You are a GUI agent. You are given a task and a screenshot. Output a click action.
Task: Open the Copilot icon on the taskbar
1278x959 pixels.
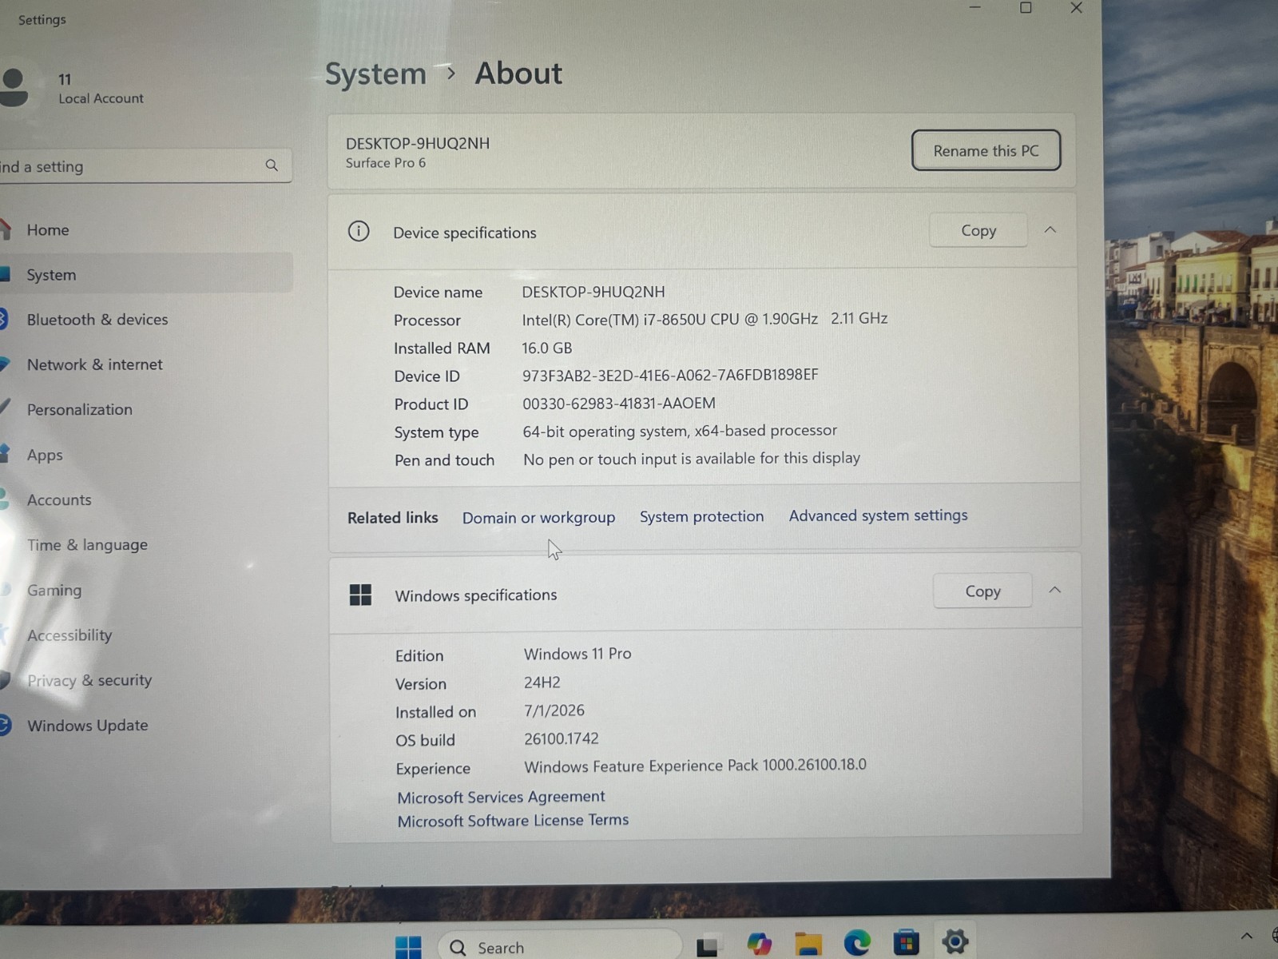pyautogui.click(x=759, y=945)
